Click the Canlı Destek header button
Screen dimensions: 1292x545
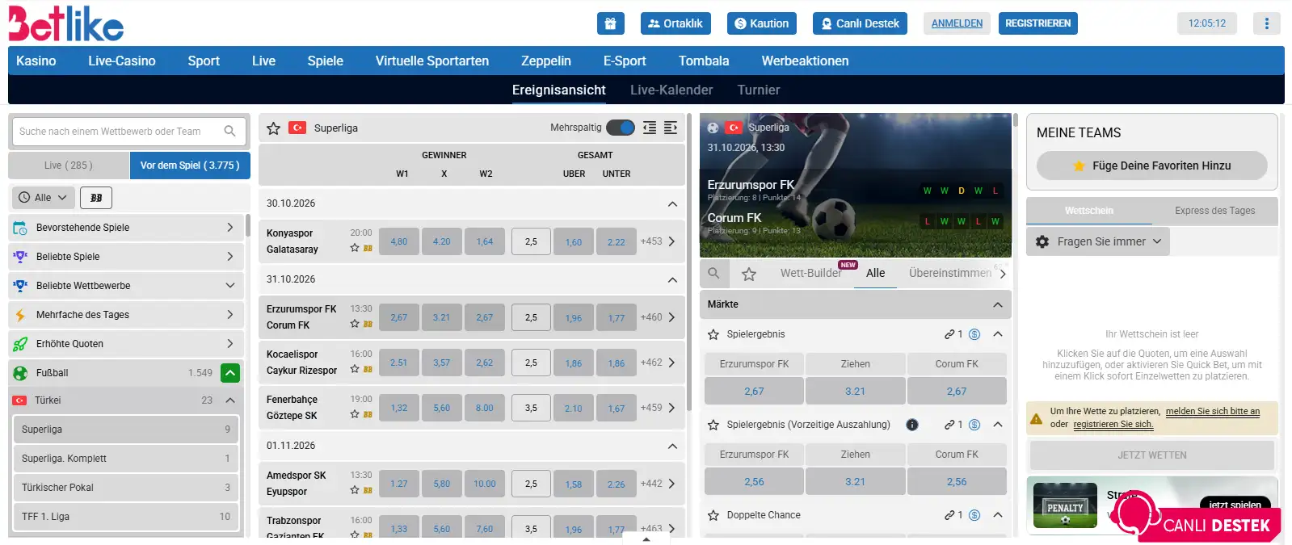point(861,23)
